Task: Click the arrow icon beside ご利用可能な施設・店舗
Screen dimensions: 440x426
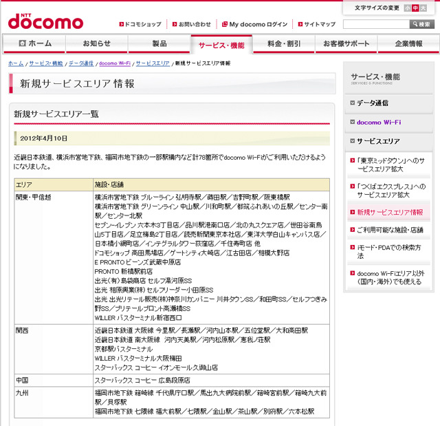Action: [x=353, y=230]
